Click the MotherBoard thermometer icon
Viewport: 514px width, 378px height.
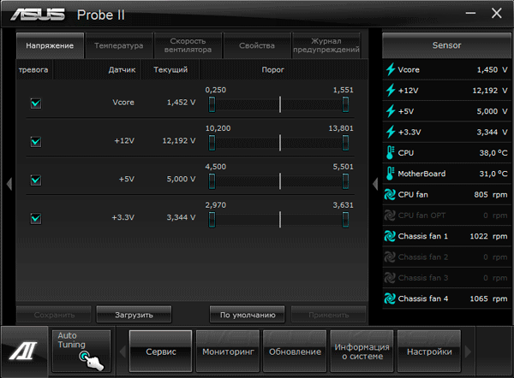[390, 174]
